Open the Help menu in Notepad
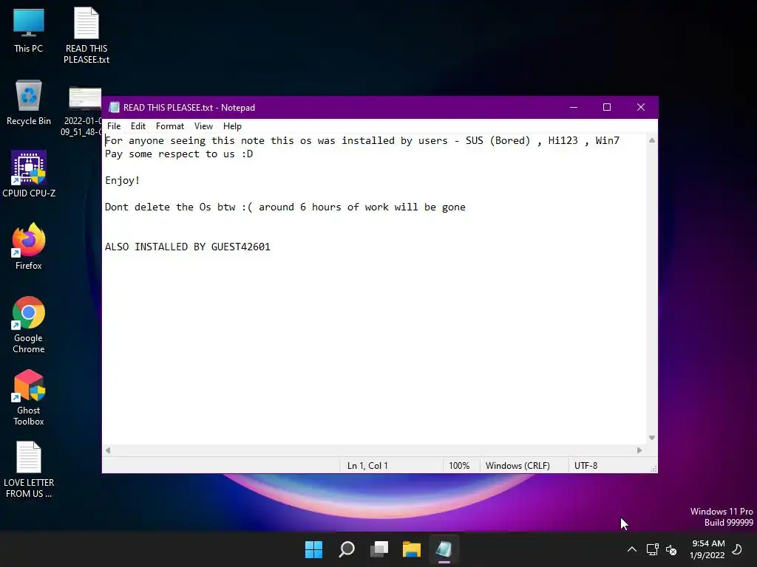Image resolution: width=757 pixels, height=567 pixels. click(232, 126)
